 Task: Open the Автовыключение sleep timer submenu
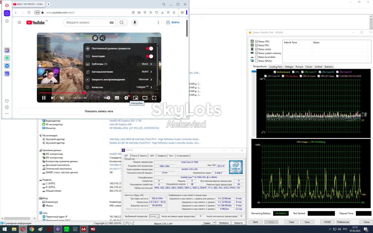pyautogui.click(x=119, y=72)
